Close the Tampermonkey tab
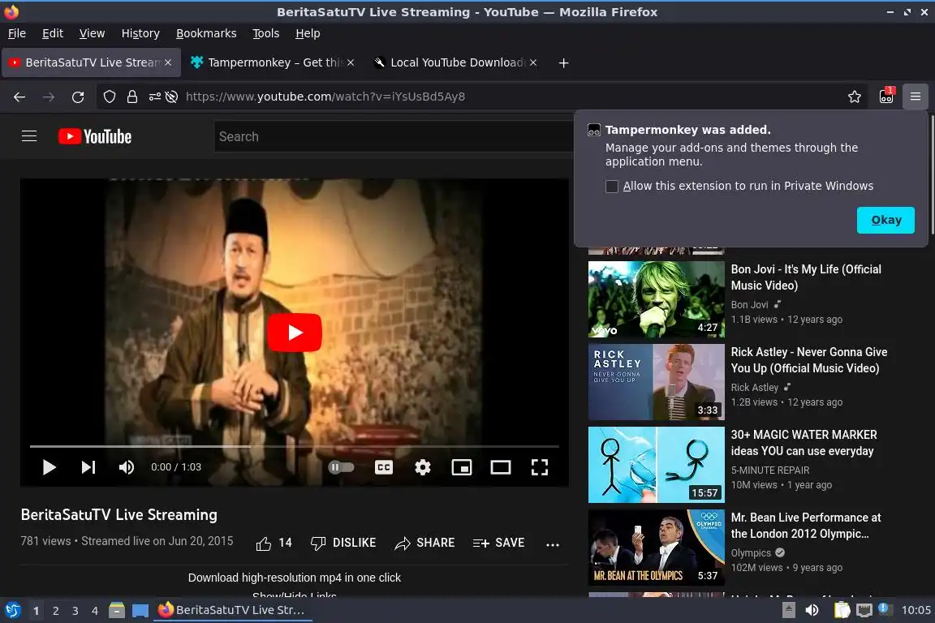The width and height of the screenshot is (935, 623). (x=351, y=62)
